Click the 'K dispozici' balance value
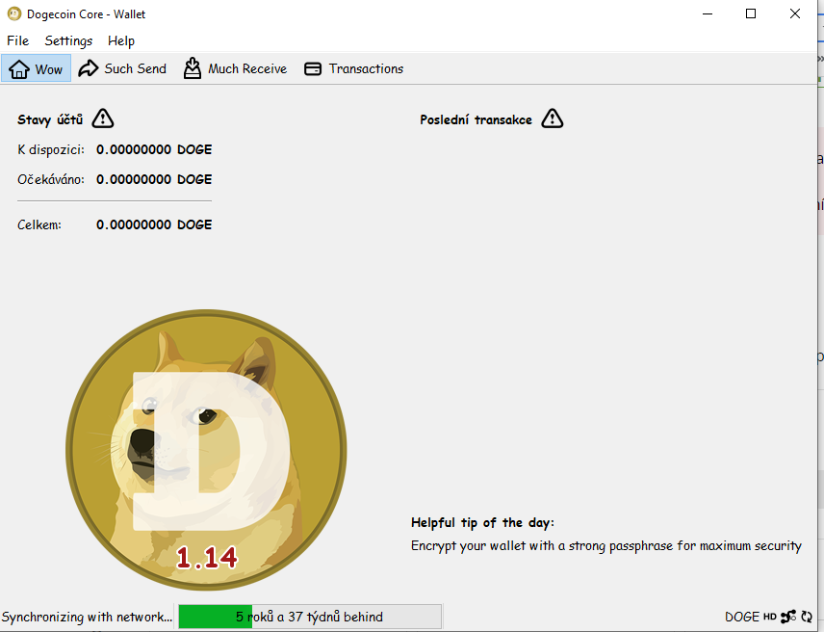824x632 pixels. tap(154, 150)
